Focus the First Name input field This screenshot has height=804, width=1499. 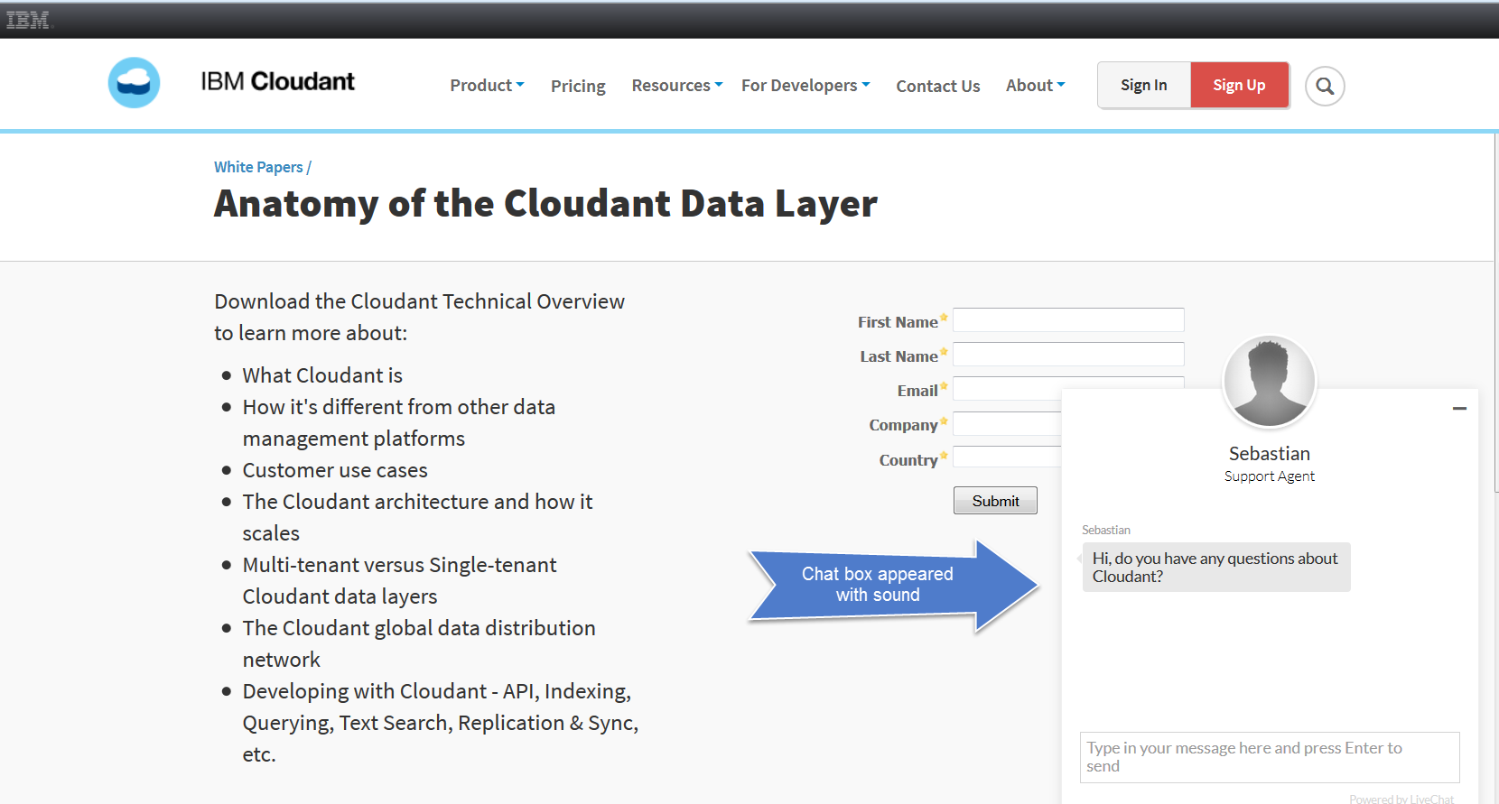coord(1068,320)
